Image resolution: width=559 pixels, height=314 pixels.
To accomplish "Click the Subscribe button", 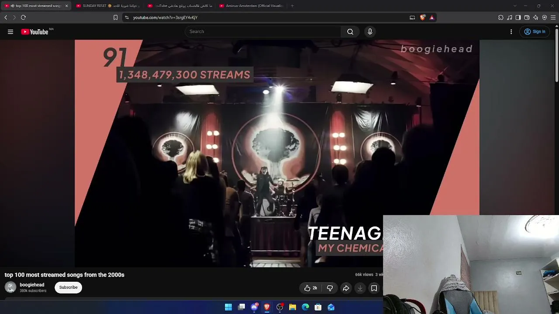I will pos(68,287).
